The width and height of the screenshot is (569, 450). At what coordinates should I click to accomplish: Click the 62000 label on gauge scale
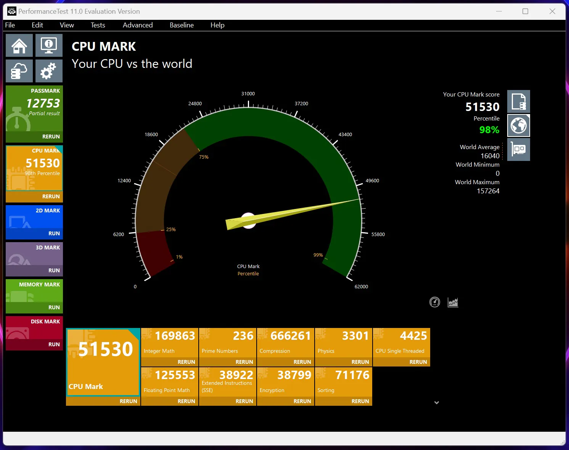(x=361, y=287)
